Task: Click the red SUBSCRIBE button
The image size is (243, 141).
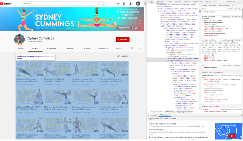Action: [x=122, y=40]
